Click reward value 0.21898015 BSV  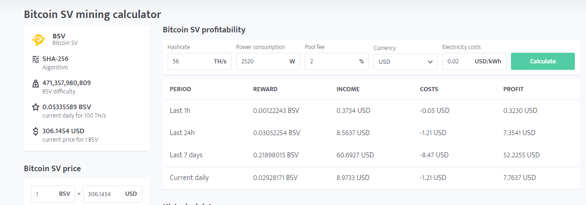click(276, 155)
